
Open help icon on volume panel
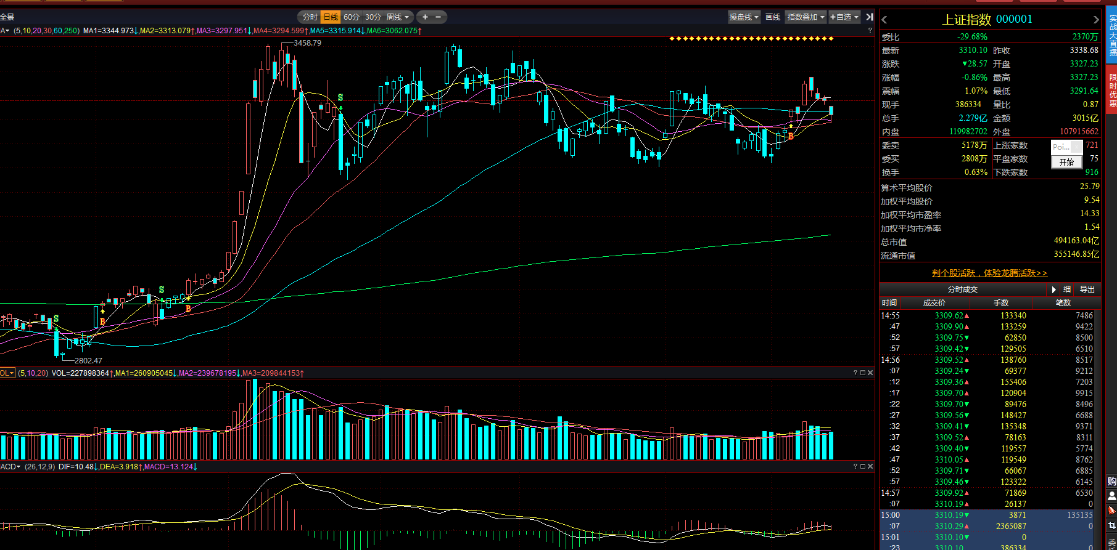click(855, 373)
